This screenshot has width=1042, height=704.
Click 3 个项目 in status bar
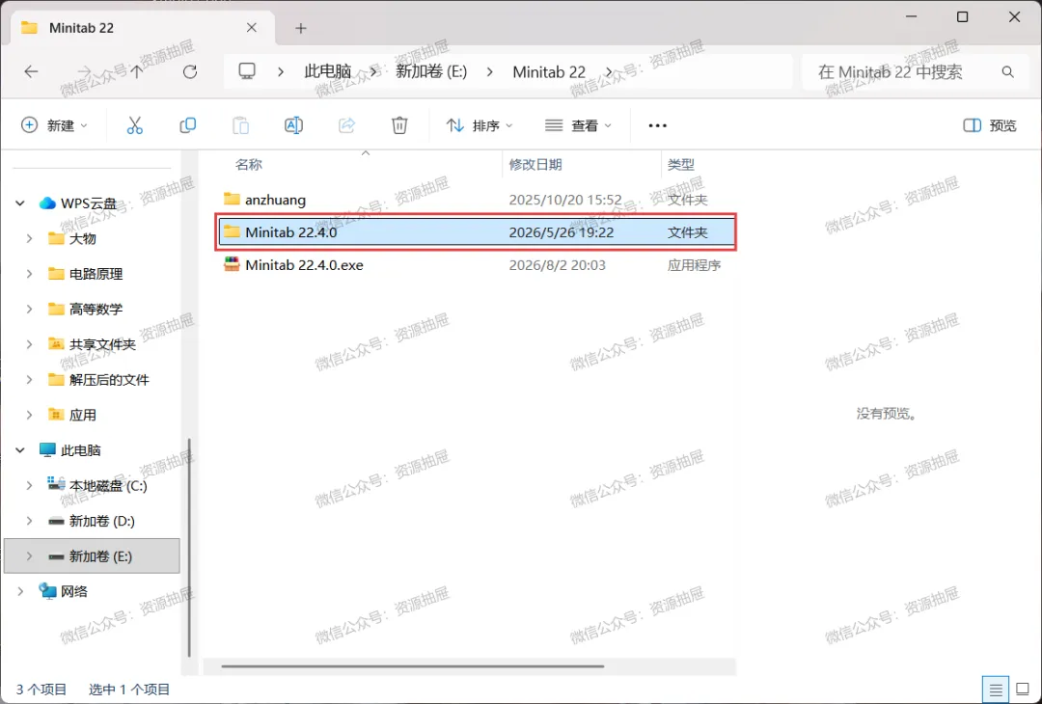pyautogui.click(x=41, y=690)
